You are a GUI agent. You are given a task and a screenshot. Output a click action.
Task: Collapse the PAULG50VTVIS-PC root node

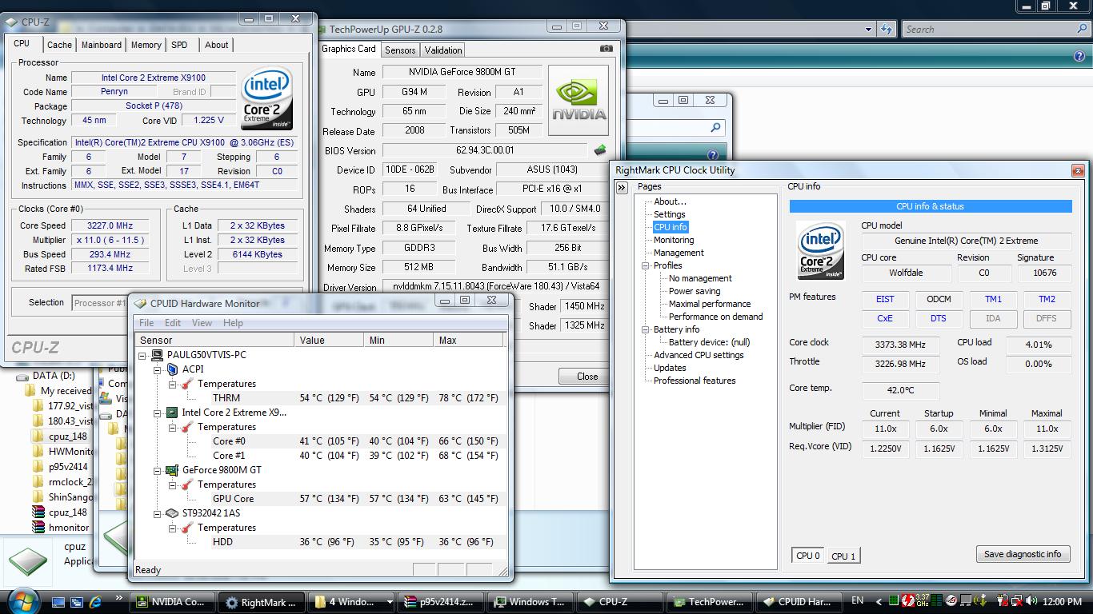point(142,355)
